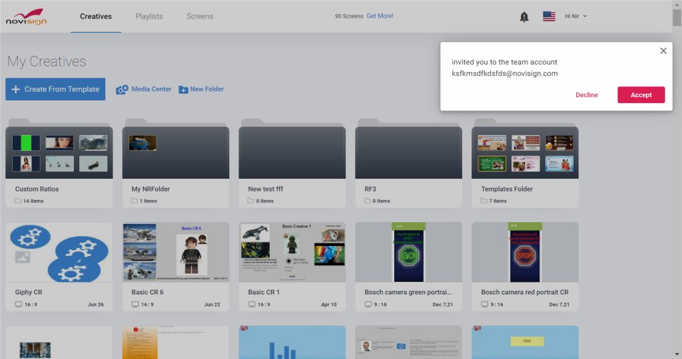Switch to the Playlists tab
Image resolution: width=682 pixels, height=359 pixels.
[149, 17]
